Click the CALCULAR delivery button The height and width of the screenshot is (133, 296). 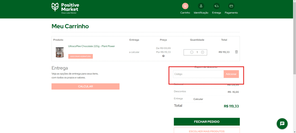point(85,87)
